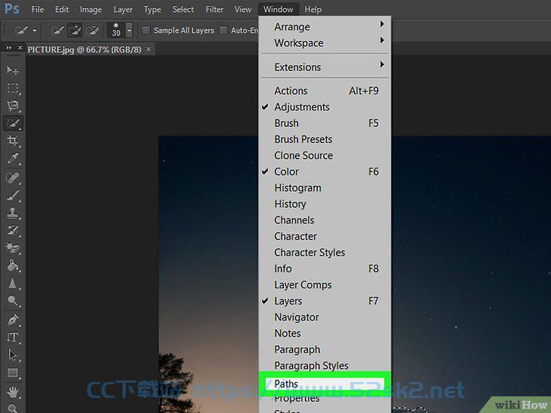Open the Image menu
The width and height of the screenshot is (551, 413).
[x=91, y=10]
